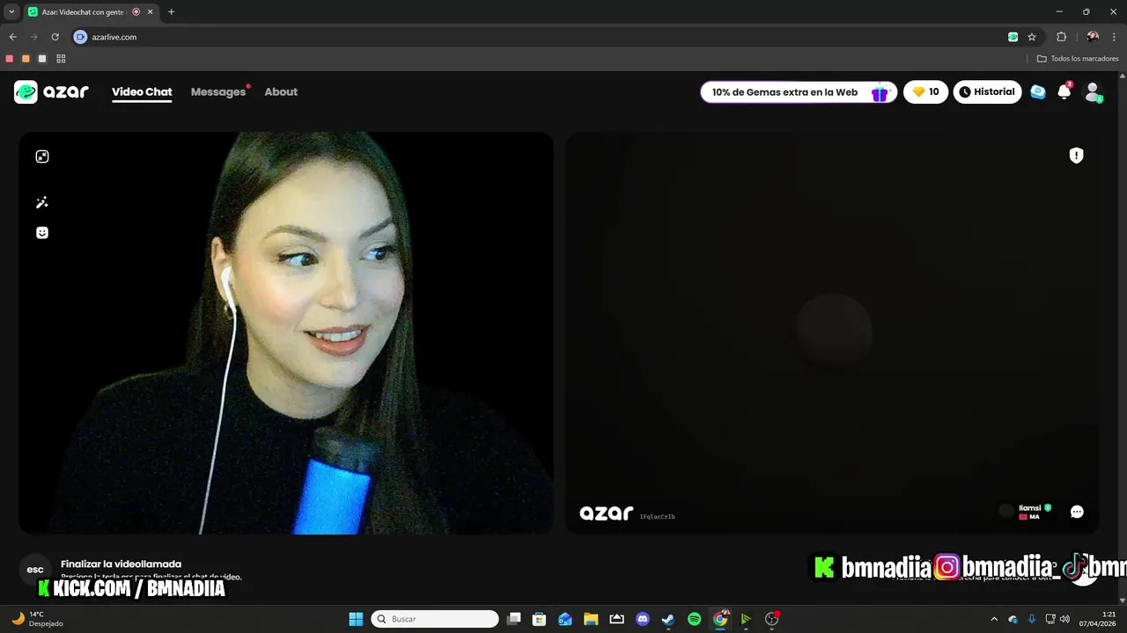Open the clock and date 1:21

(1100, 619)
